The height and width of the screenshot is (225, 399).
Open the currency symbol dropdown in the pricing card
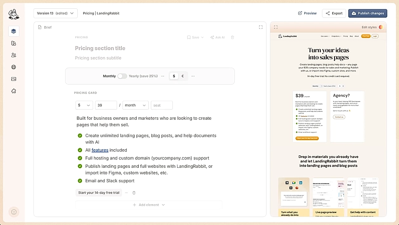pyautogui.click(x=84, y=105)
